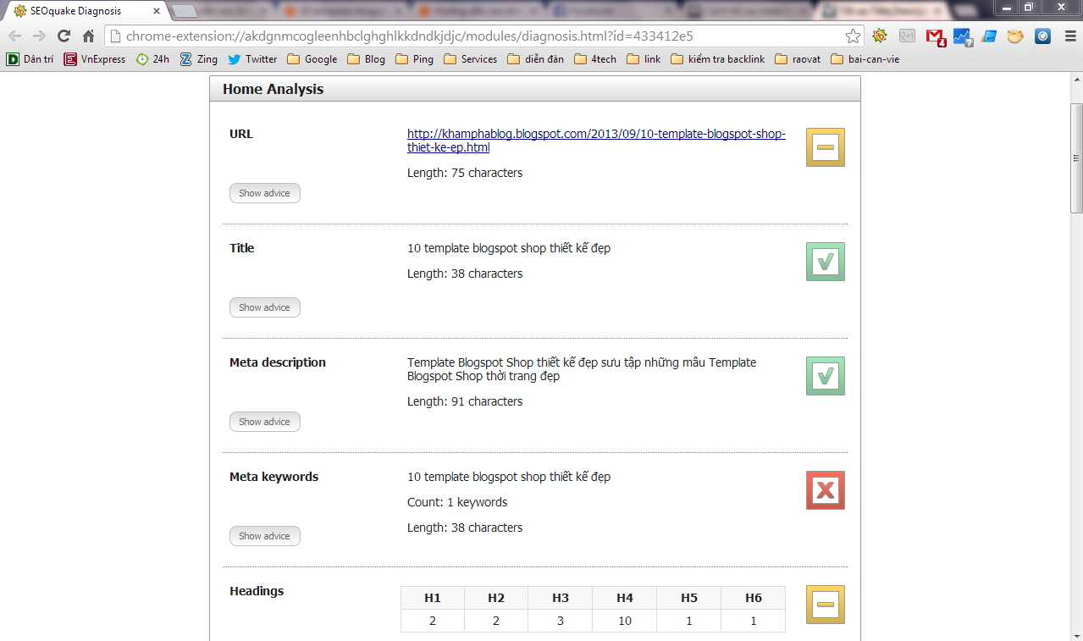
Task: Expand the Services bookmarks folder
Action: coord(470,59)
